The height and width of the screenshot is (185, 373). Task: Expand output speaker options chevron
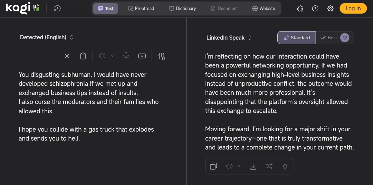240,166
